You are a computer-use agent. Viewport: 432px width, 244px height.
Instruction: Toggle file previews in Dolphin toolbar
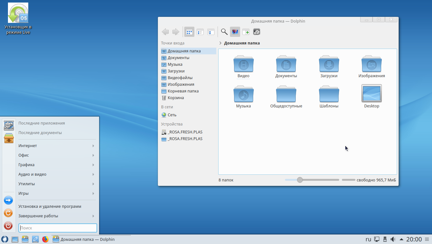[235, 32]
